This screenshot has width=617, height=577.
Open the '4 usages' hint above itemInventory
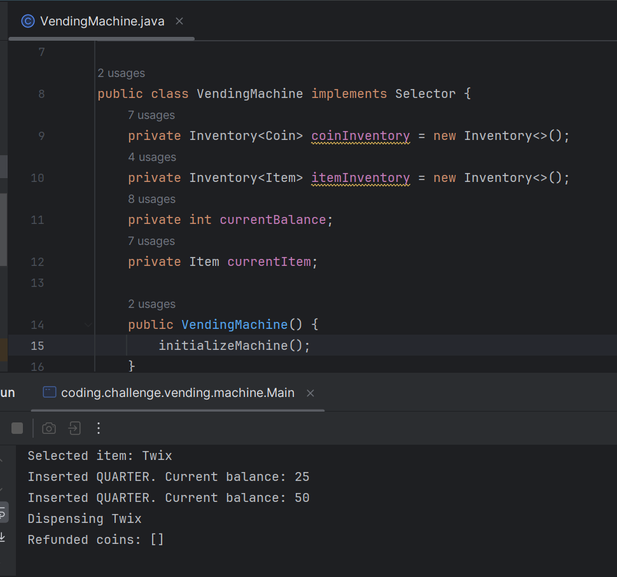click(152, 157)
